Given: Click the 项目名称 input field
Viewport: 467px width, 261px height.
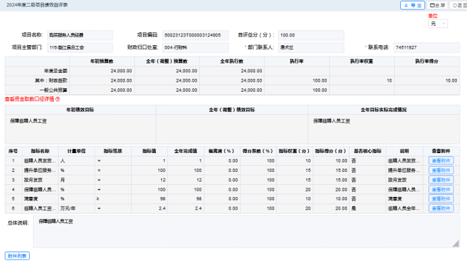Looking at the screenshot, I should click(x=80, y=35).
